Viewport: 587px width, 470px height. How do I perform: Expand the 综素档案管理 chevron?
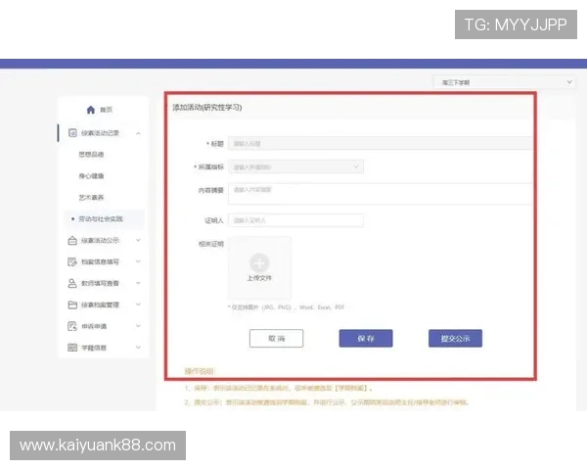[138, 305]
